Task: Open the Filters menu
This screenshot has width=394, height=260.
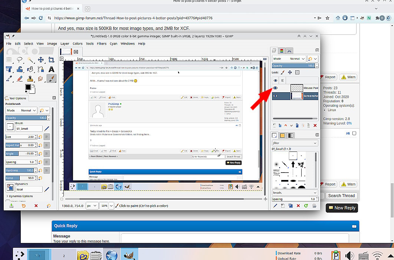Action: coord(102,44)
